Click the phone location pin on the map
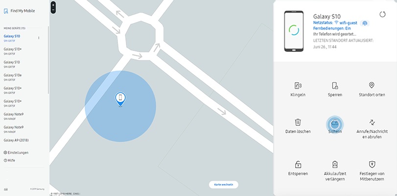This screenshot has height=196, width=397. pyautogui.click(x=120, y=99)
